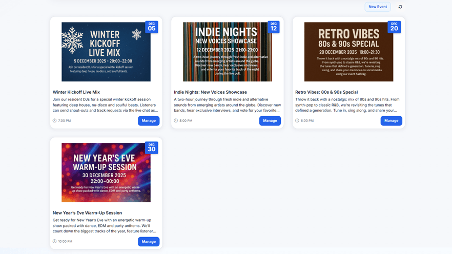Select the title 'New Year's Eve Warm-Up Session'
Image resolution: width=452 pixels, height=254 pixels.
click(87, 213)
